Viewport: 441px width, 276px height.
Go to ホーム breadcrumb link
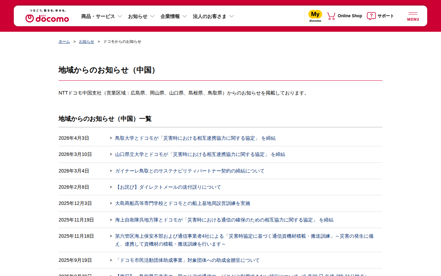[x=64, y=41]
